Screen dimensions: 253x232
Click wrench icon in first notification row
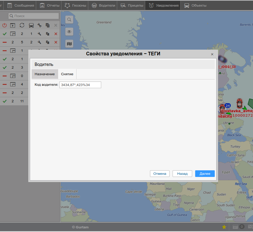[x=39, y=34]
